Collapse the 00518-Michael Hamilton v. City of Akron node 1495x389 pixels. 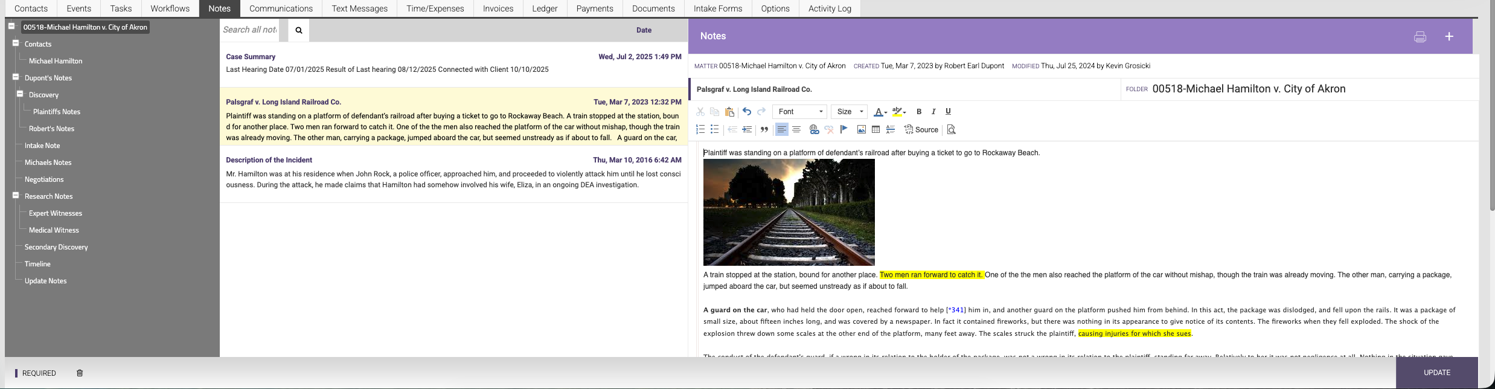11,26
